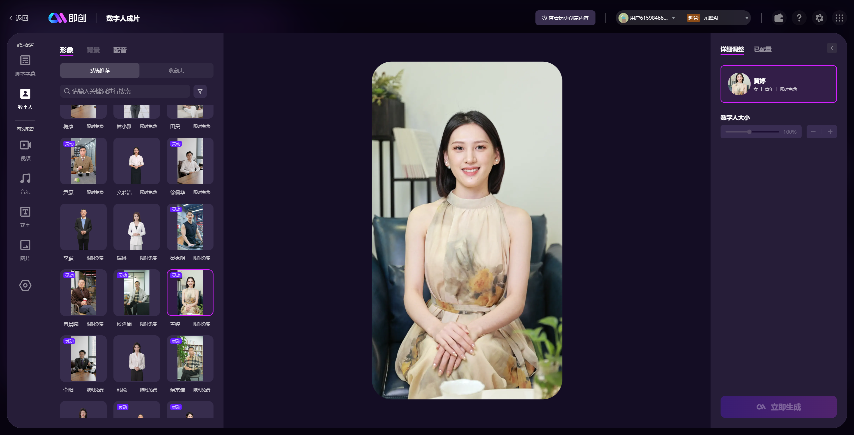
Task: Click plus to increase digital human size
Action: (830, 132)
